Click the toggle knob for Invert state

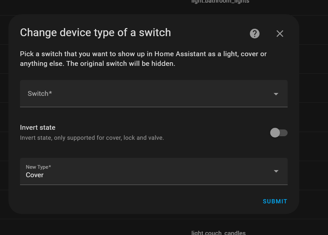275,133
